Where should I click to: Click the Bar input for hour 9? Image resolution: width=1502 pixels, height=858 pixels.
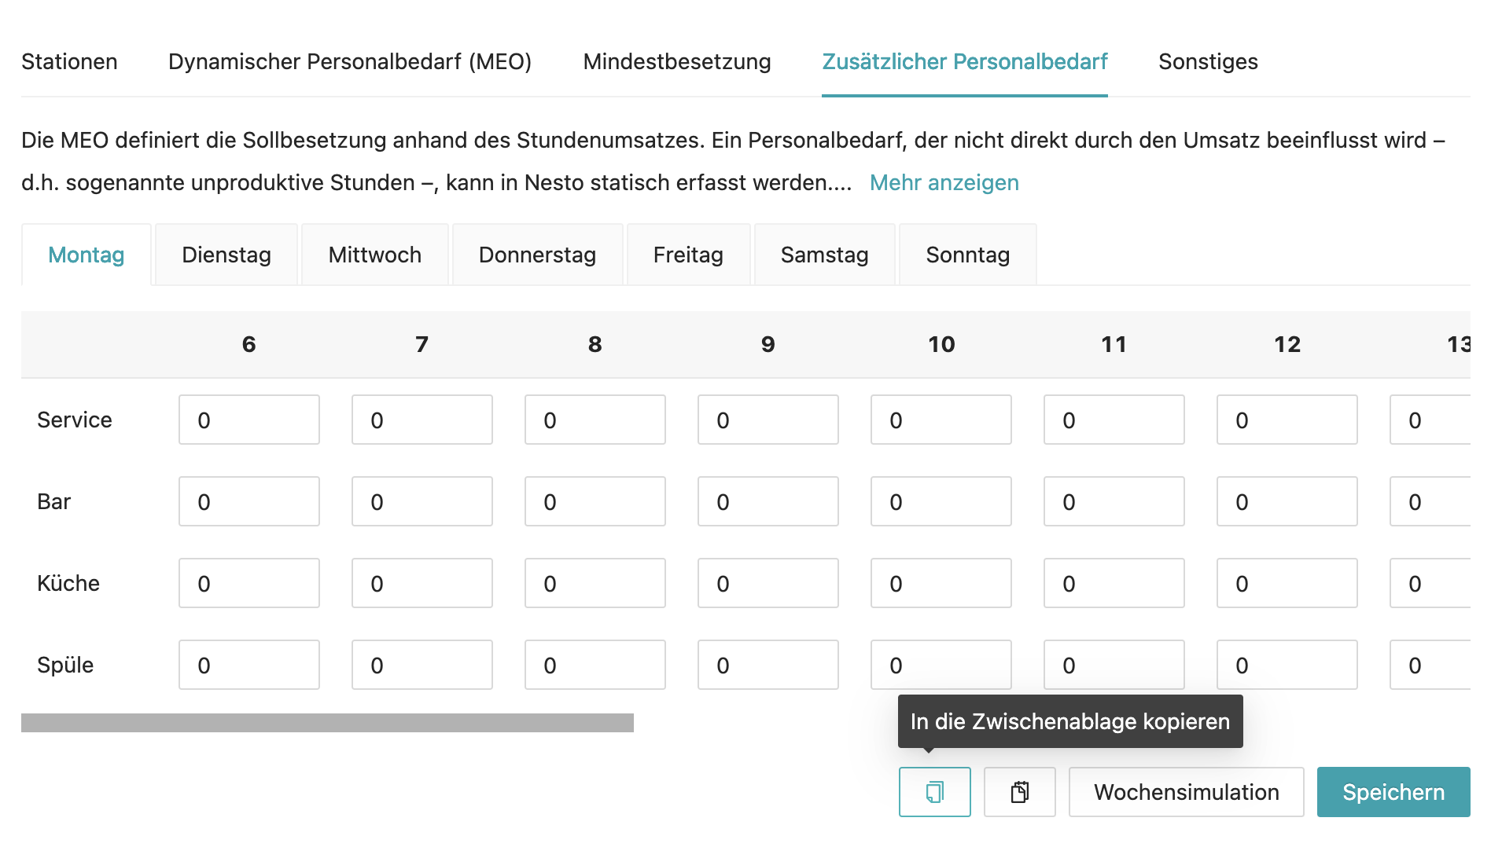click(x=768, y=502)
